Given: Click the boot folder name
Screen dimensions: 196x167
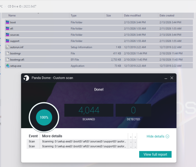Looking at the screenshot, I should pyautogui.click(x=13, y=22).
